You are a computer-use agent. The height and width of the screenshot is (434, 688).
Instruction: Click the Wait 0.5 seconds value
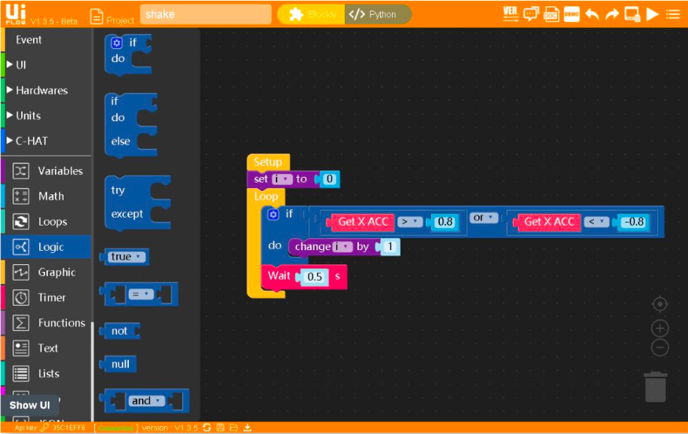(x=315, y=277)
